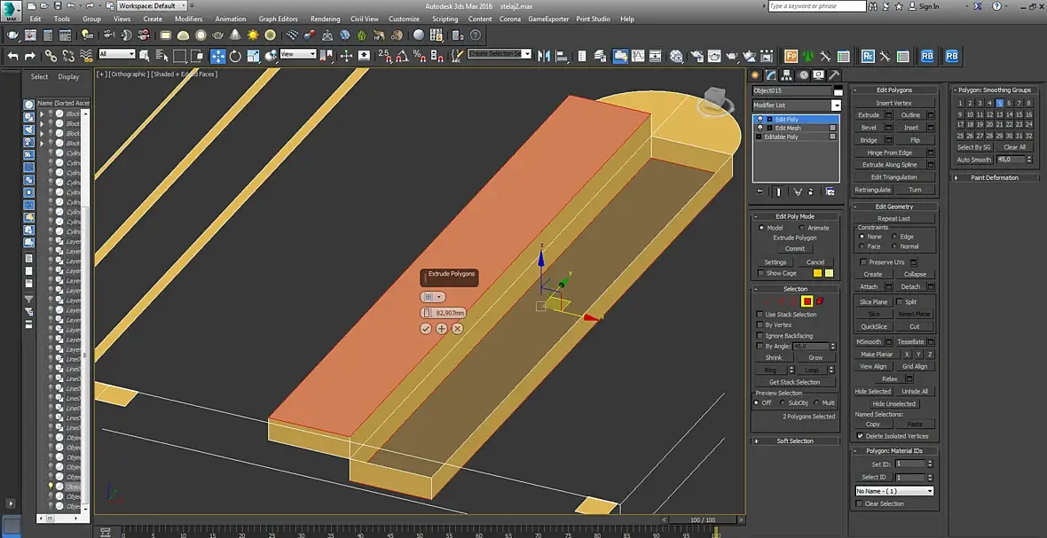The width and height of the screenshot is (1047, 538).
Task: Click the extrusion height value field
Action: click(x=450, y=313)
